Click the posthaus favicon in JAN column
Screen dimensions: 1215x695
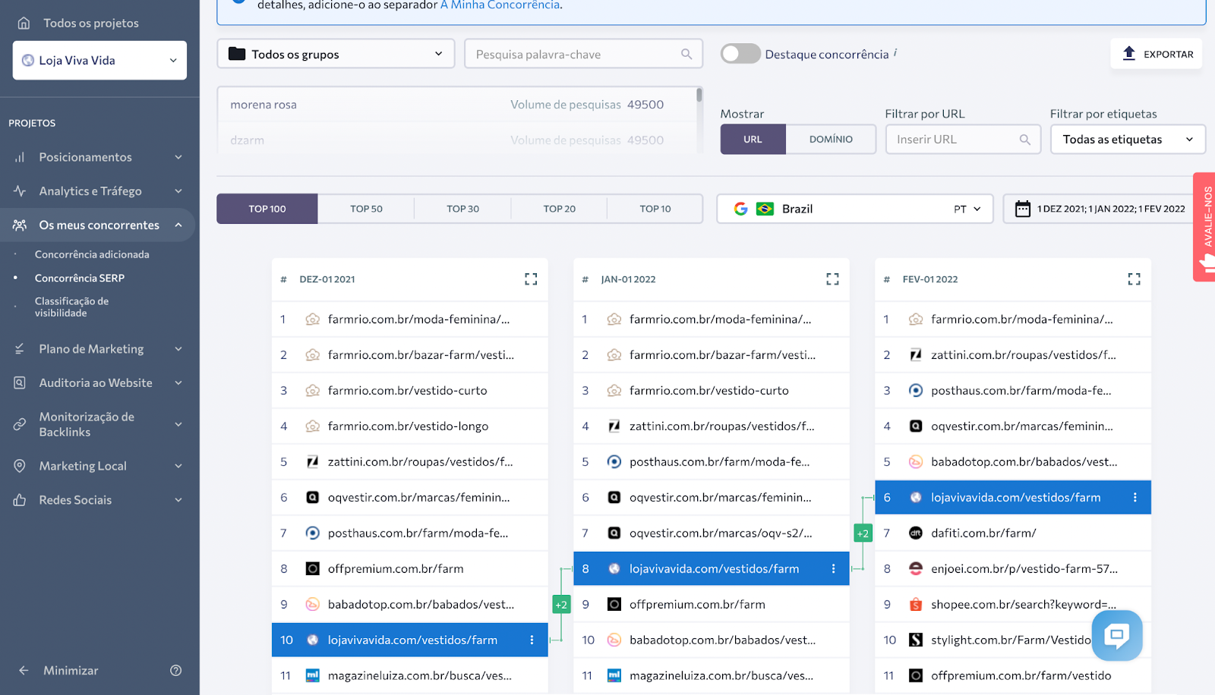[614, 462]
